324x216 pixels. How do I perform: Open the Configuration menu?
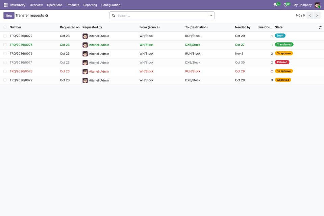coord(111,5)
